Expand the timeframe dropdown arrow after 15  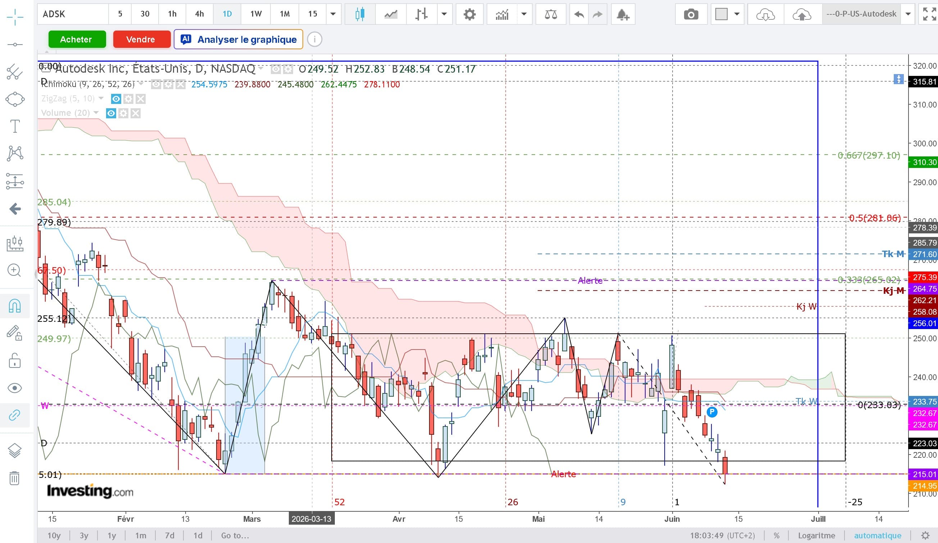click(333, 14)
